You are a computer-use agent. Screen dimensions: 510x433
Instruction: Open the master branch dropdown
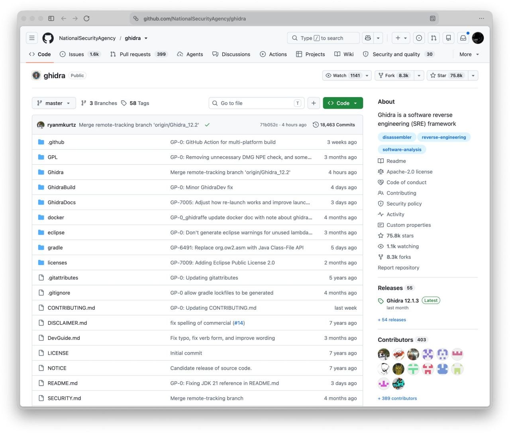54,103
